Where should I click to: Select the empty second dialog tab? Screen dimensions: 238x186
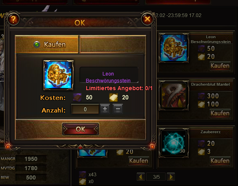pos(112,45)
